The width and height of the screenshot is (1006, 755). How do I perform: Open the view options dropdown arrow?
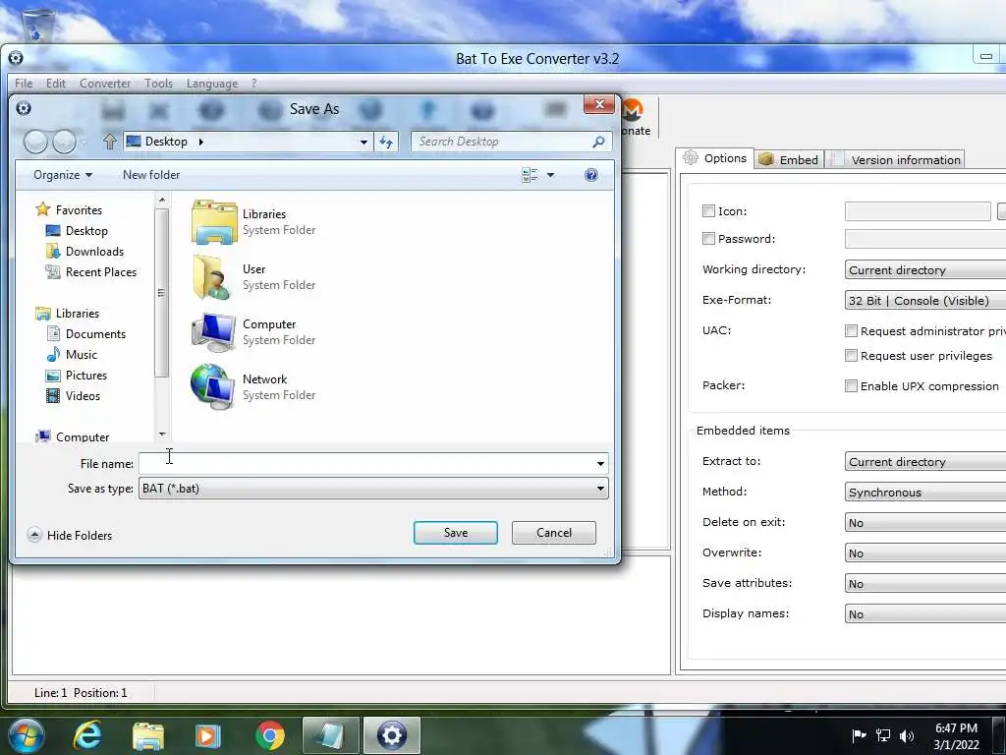[550, 175]
